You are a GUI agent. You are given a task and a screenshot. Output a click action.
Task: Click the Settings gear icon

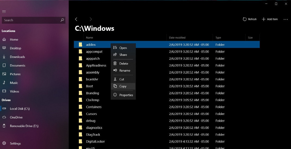coord(4,143)
